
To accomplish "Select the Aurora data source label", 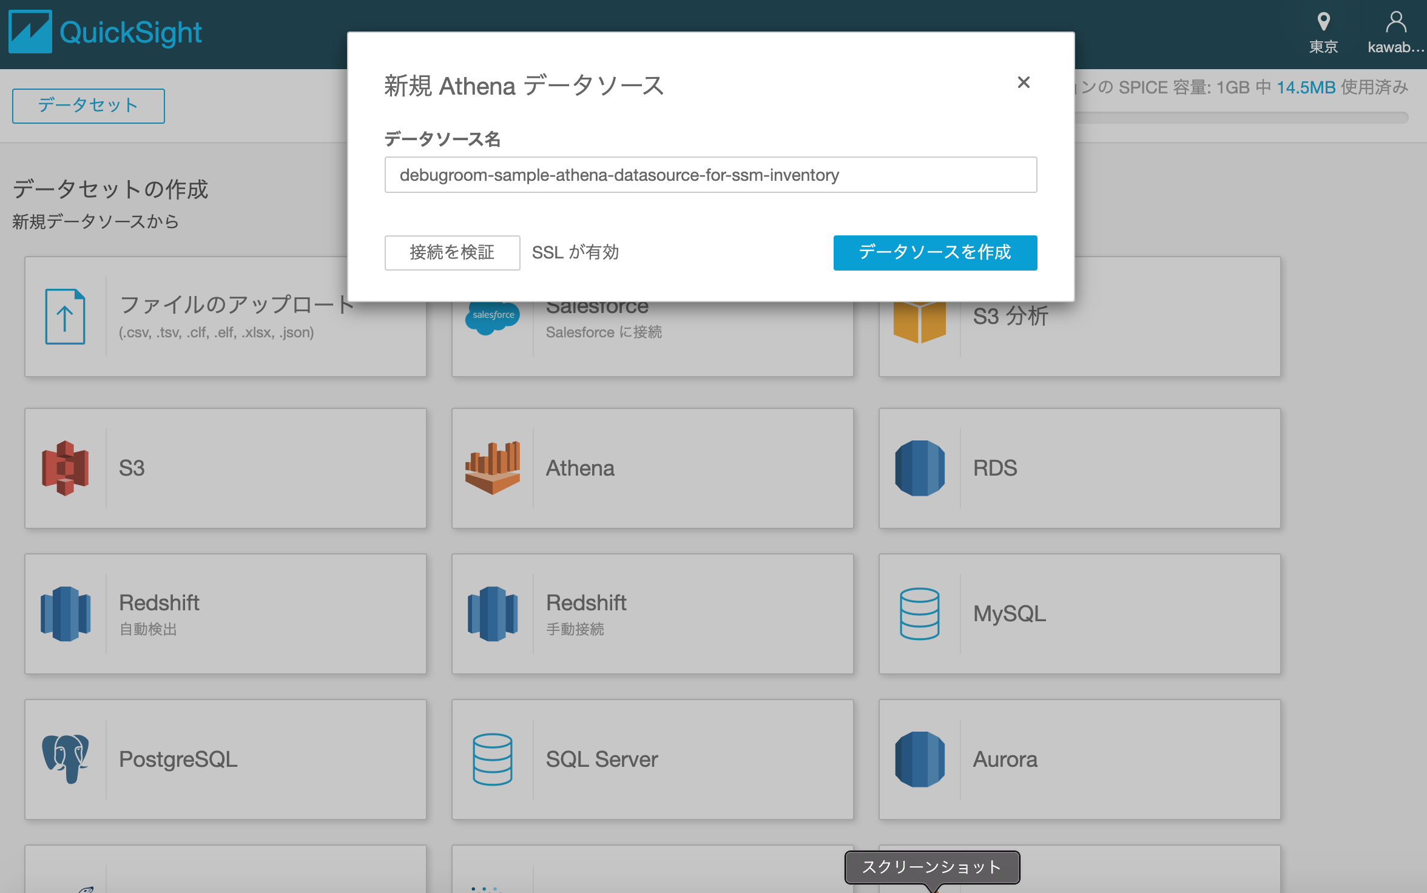I will coord(1005,760).
